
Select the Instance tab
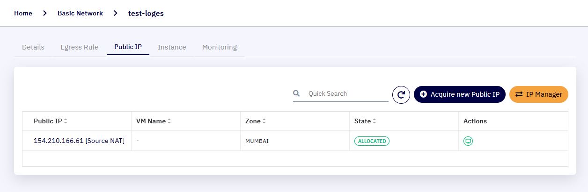(x=172, y=47)
